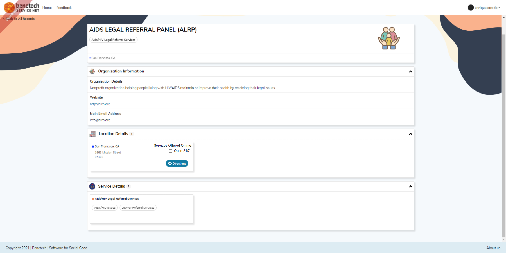This screenshot has height=254, width=506.
Task: Collapse the Service Details section
Action: (x=410, y=186)
